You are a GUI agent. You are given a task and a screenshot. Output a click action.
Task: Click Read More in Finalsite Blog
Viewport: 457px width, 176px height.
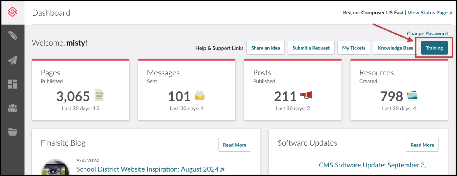(x=235, y=145)
